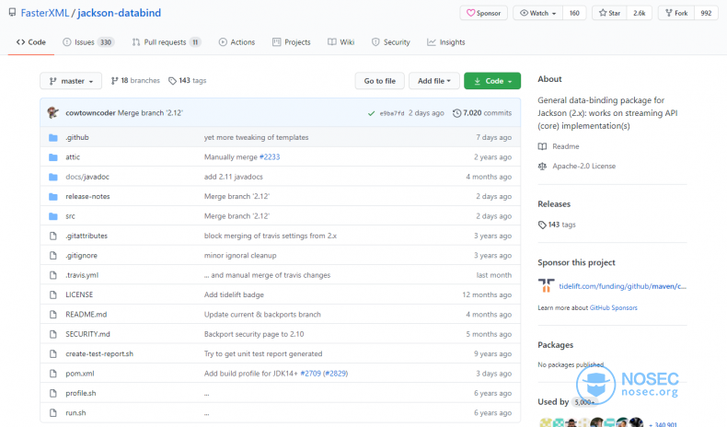727x427 pixels.
Task: Open the Pull requests tab
Action: [x=166, y=42]
